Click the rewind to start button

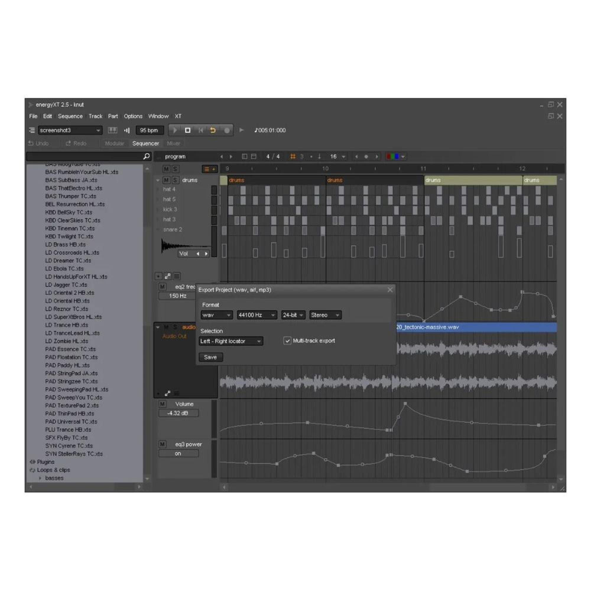(201, 130)
